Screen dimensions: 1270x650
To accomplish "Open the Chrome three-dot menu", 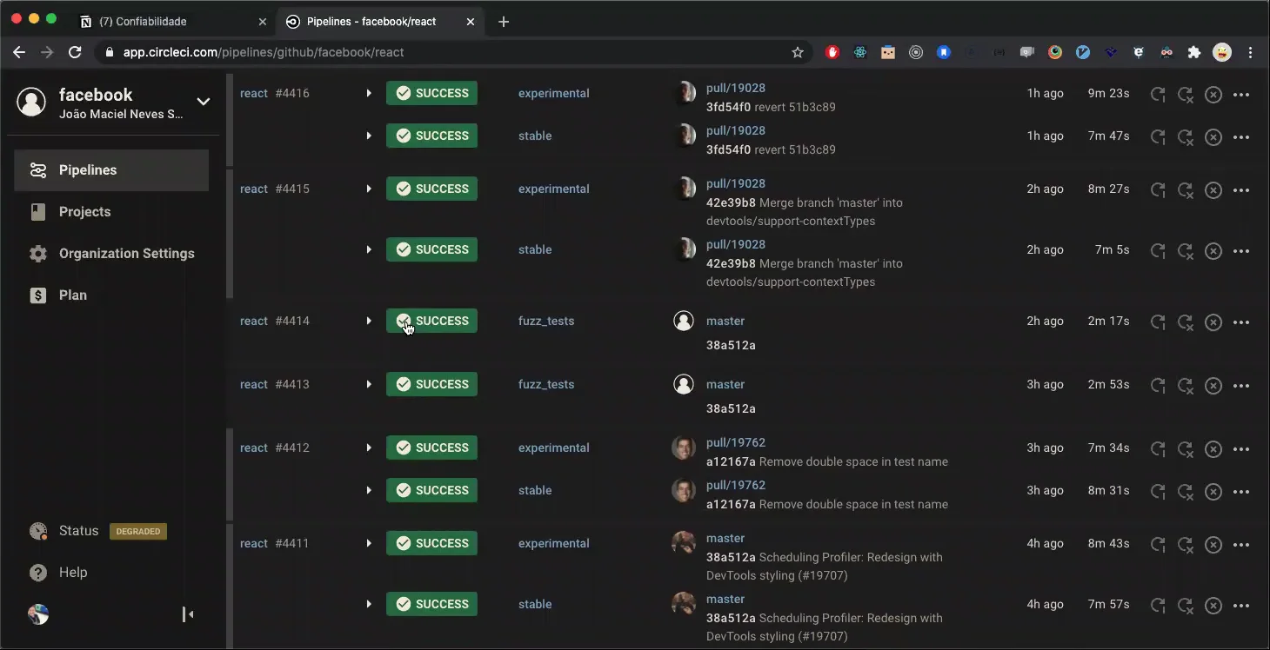I will [x=1250, y=52].
